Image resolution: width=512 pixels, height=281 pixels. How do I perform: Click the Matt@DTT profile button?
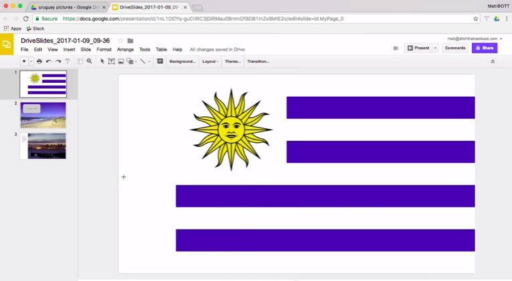click(498, 6)
